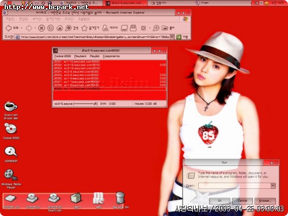The height and width of the screenshot is (216, 288).
Task: Select the highlighted last playlist entry in foobar2000
Action: [109, 89]
